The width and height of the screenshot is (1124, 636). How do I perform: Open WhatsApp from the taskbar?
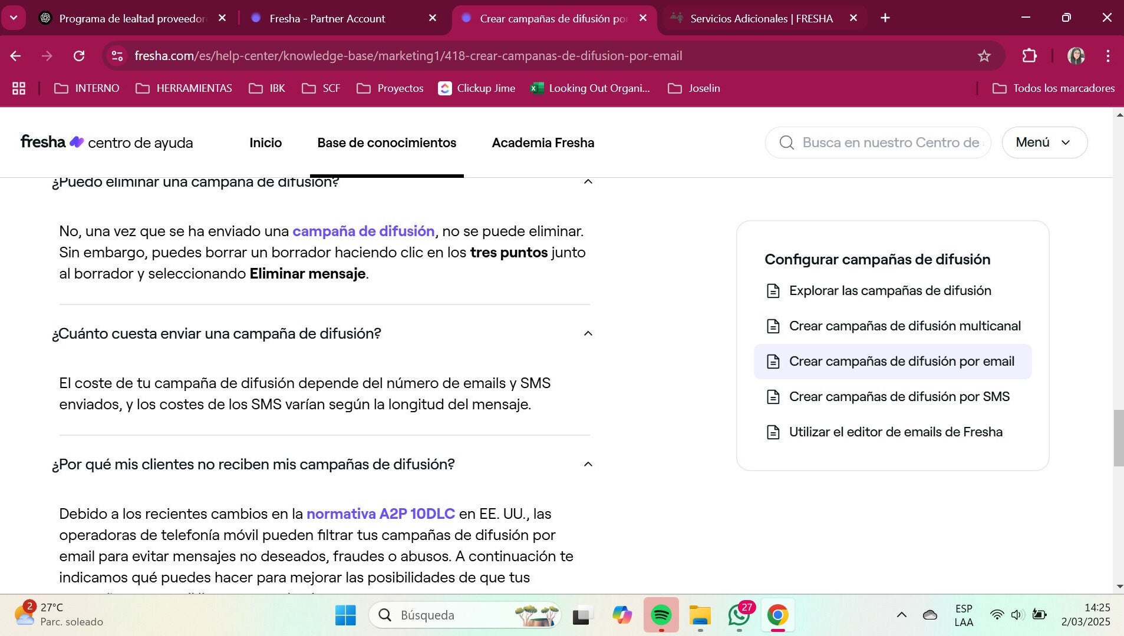[x=739, y=615]
